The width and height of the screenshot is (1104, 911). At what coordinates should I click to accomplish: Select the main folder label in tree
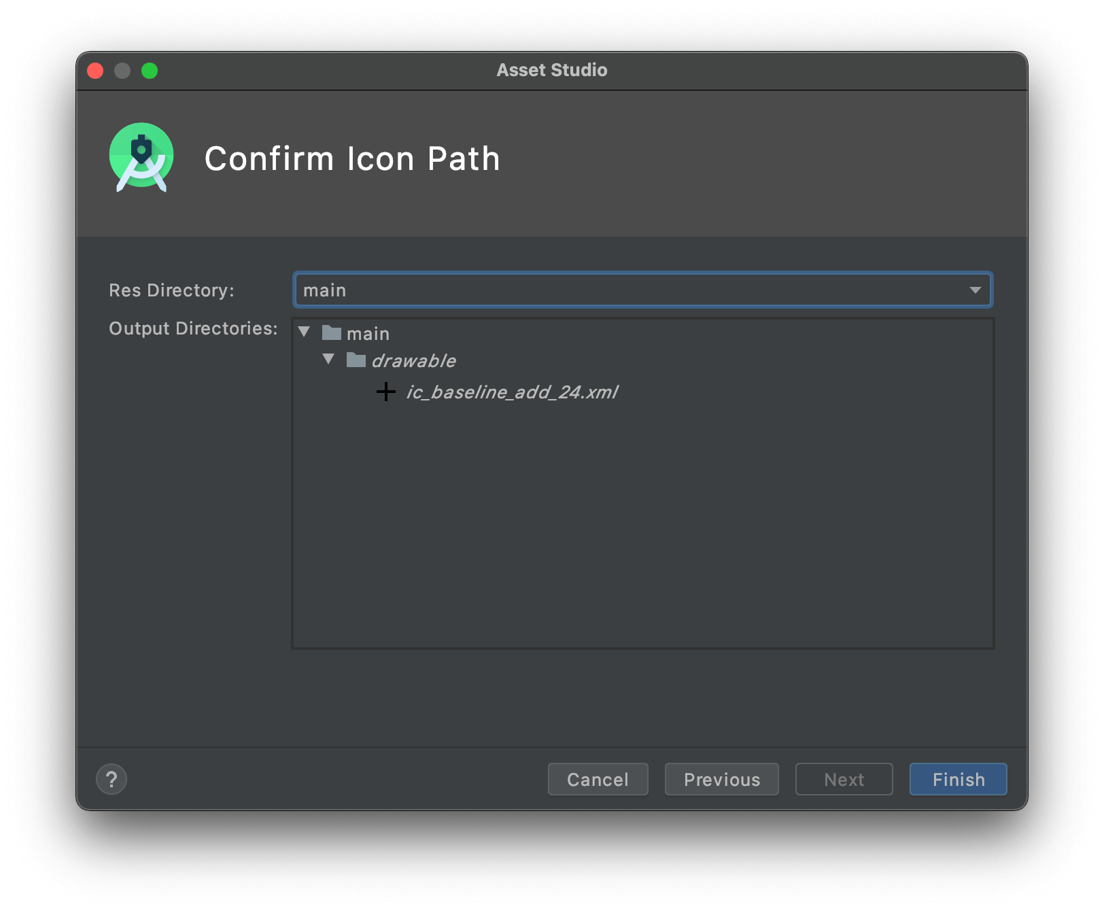point(368,334)
